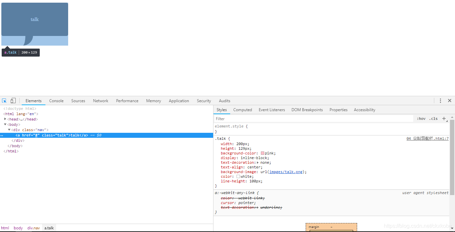Open the Audits tab
Viewport: 455px width, 232px height.
click(224, 101)
